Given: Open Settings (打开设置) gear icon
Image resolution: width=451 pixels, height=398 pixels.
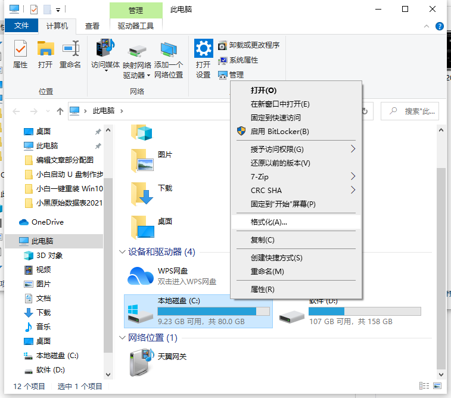Looking at the screenshot, I should click(x=204, y=58).
